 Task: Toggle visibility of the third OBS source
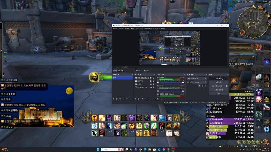(x=151, y=84)
